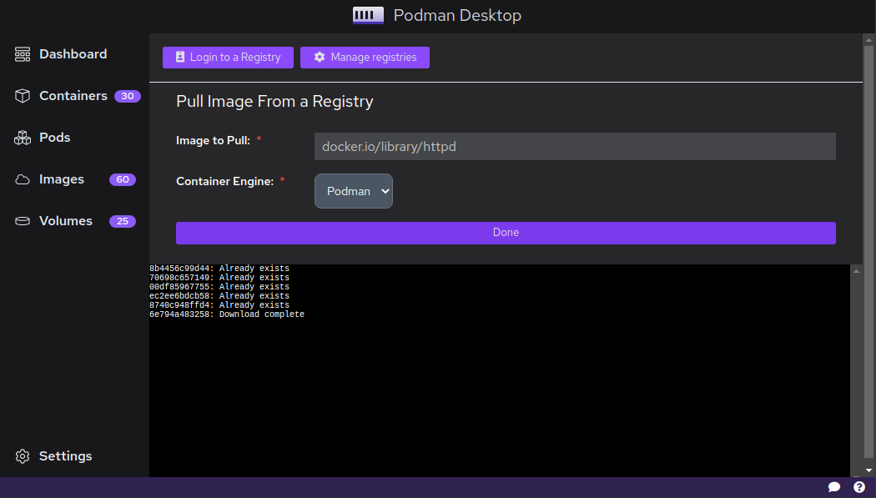876x498 pixels.
Task: Select the Volumes icon in sidebar
Action: click(x=21, y=220)
